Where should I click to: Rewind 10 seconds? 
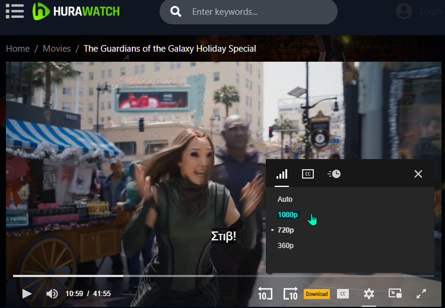pos(265,294)
